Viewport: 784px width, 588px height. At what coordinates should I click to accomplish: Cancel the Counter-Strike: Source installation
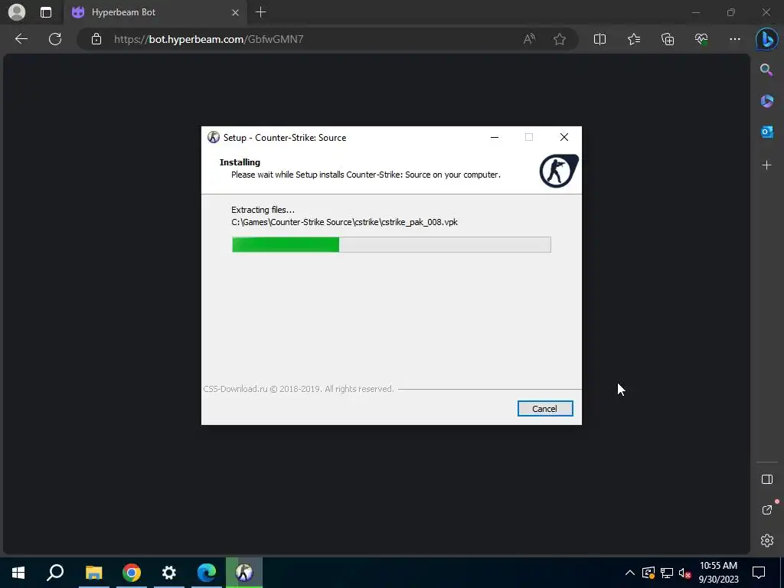click(545, 409)
